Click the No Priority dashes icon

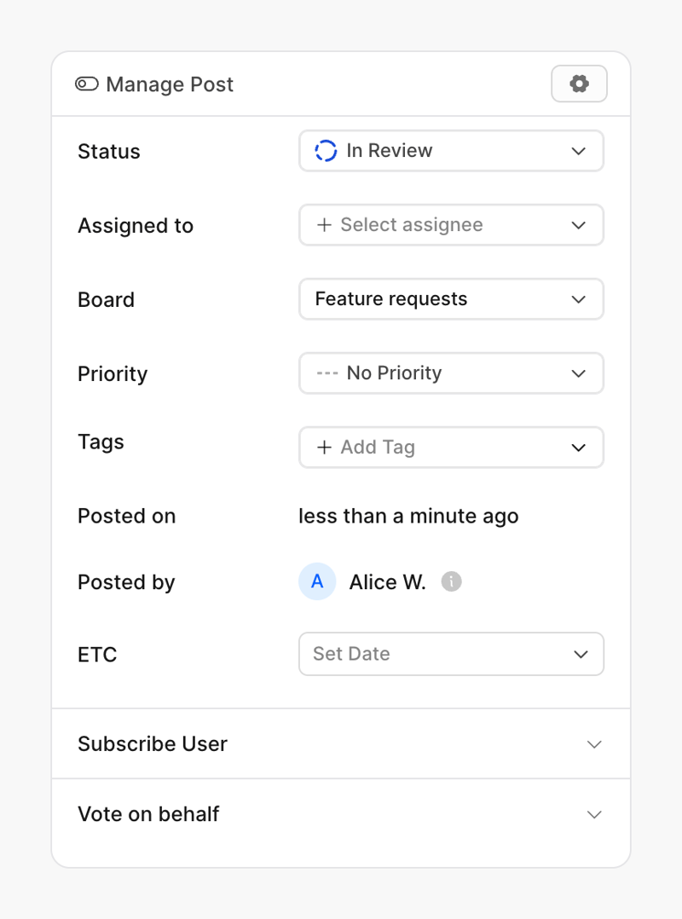point(327,373)
